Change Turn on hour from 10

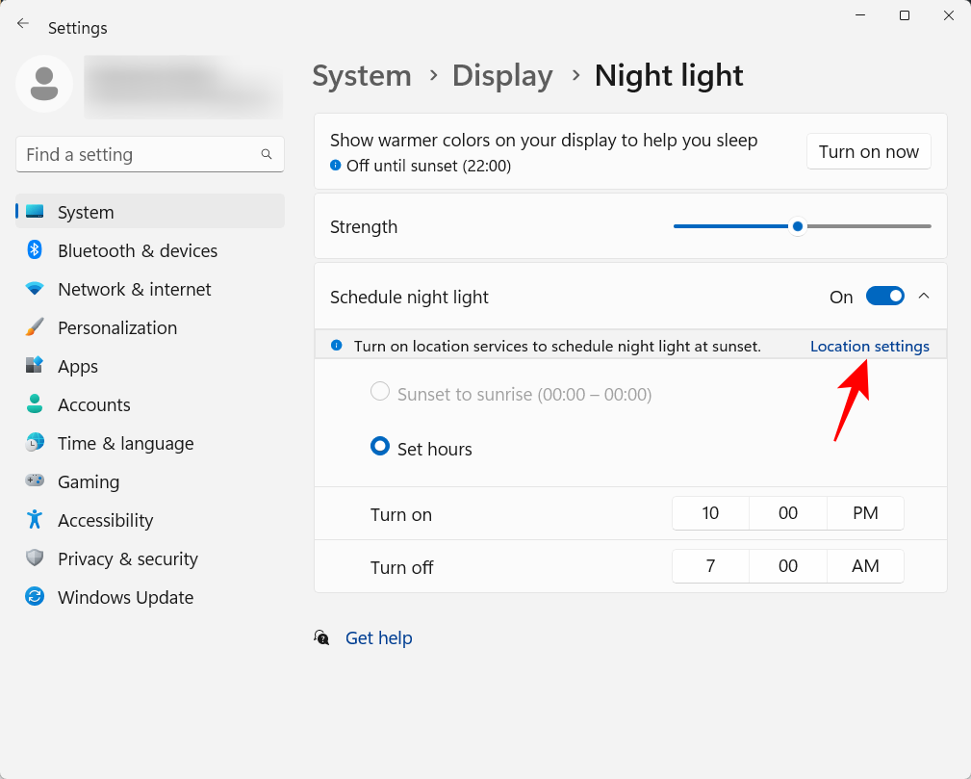(x=710, y=513)
